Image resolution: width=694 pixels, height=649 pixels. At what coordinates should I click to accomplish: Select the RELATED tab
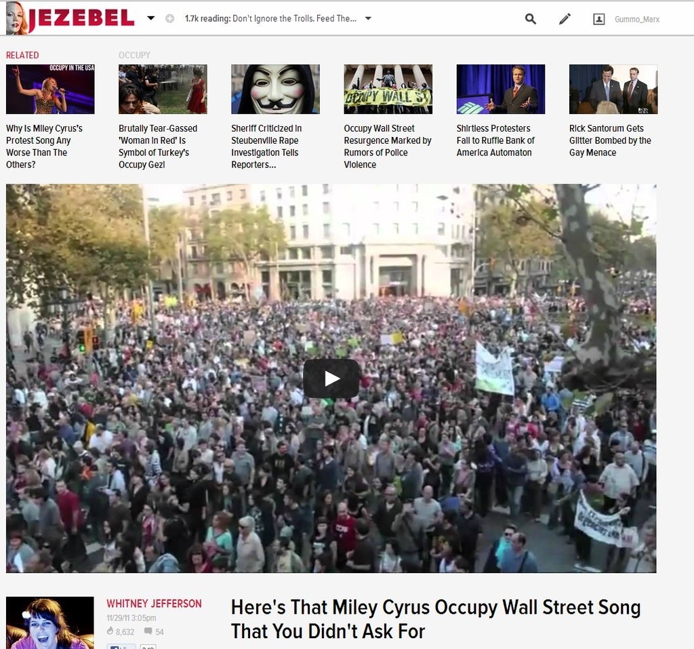click(x=22, y=55)
